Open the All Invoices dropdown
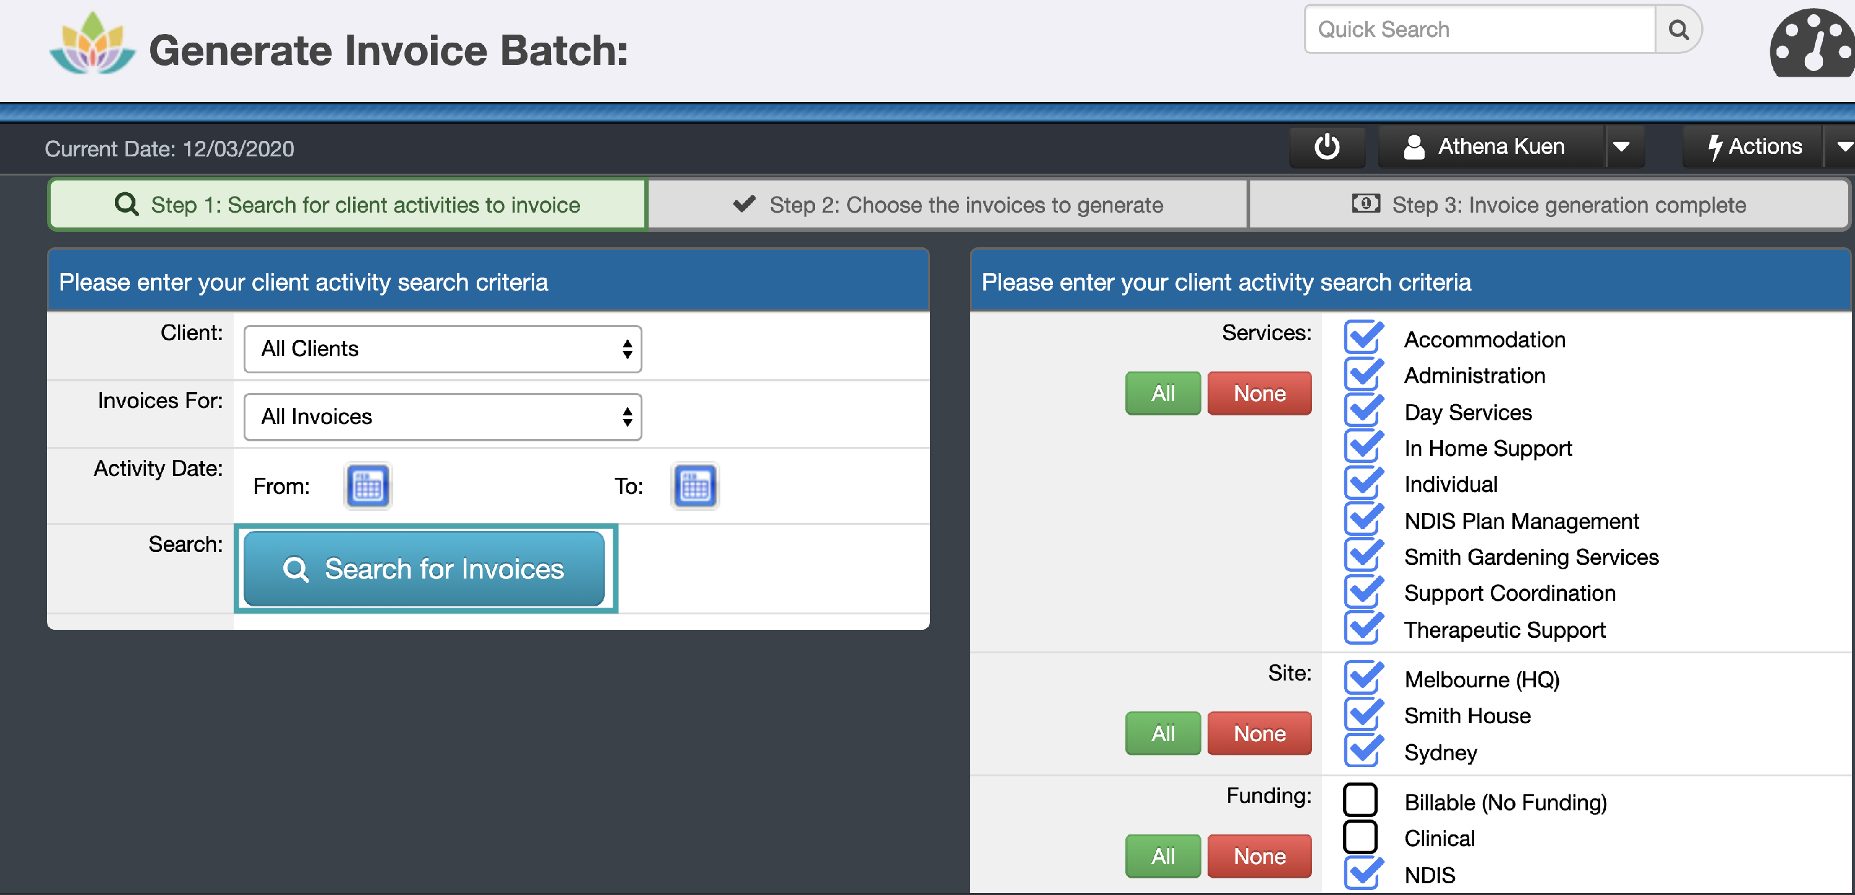Viewport: 1855px width, 895px height. (441, 417)
